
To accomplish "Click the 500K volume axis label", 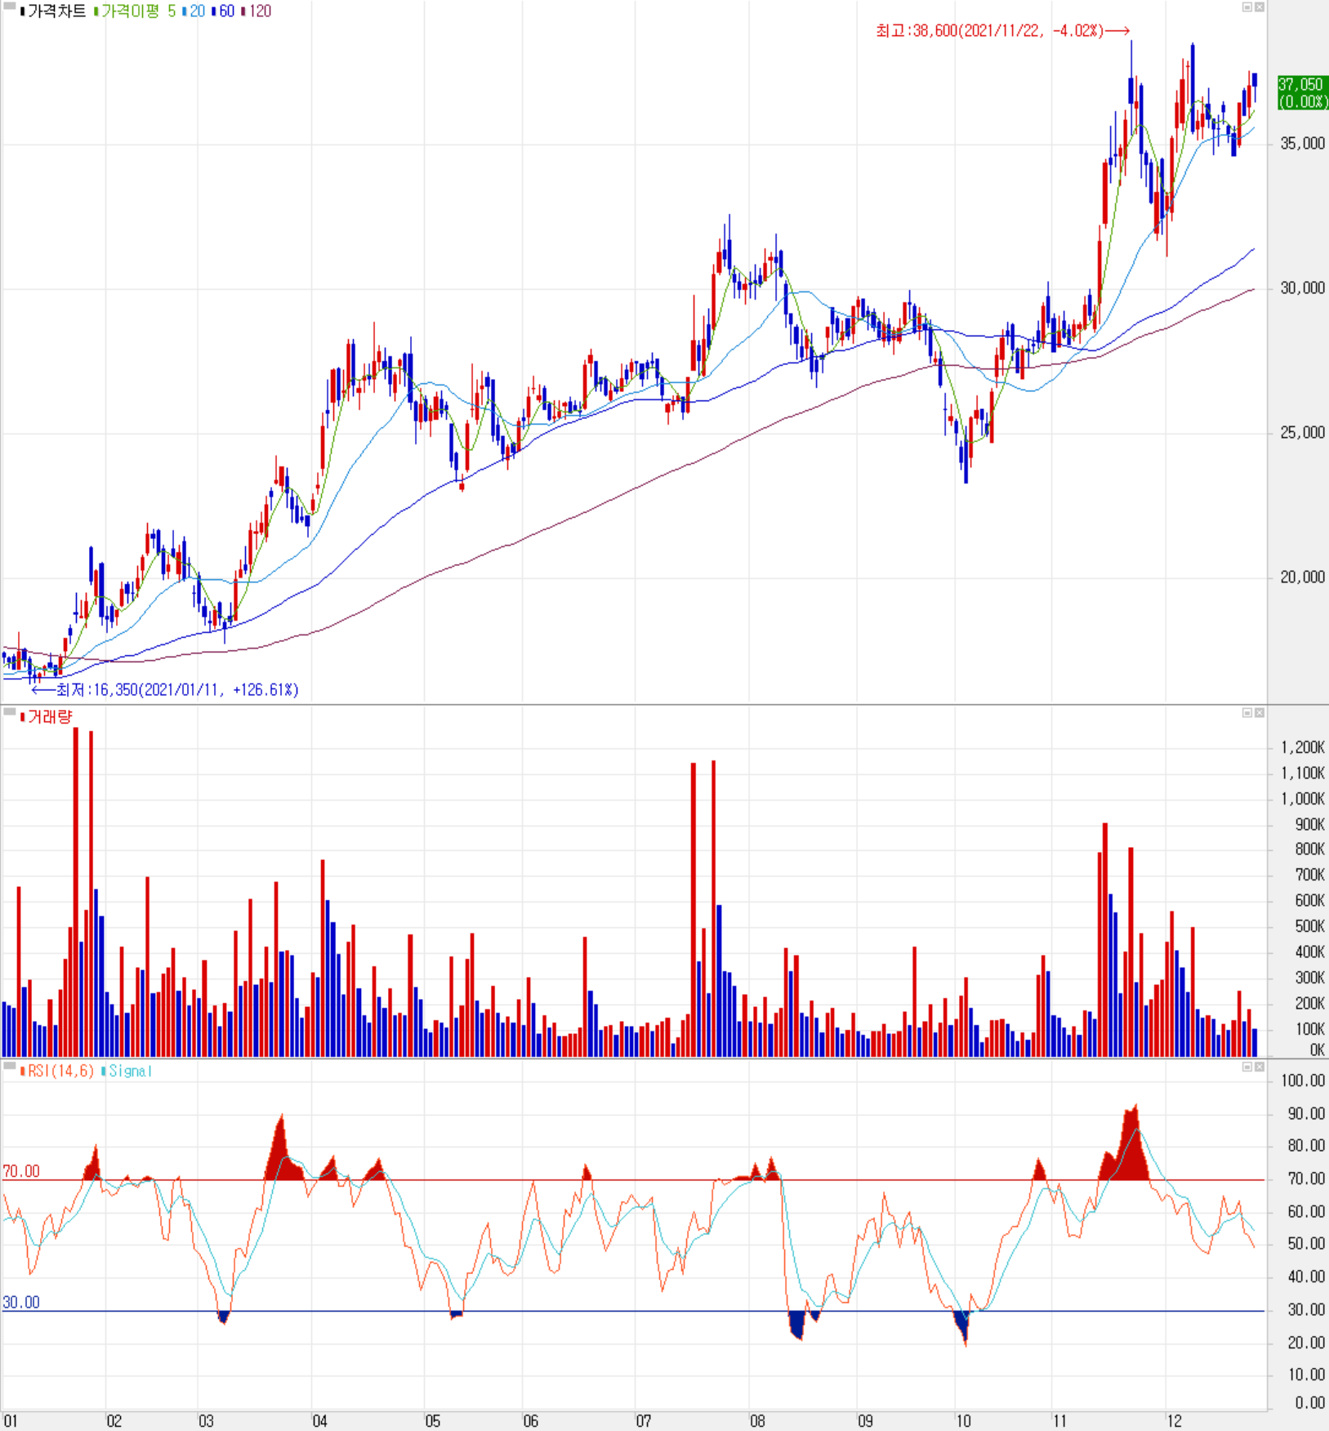I will pos(1309,926).
